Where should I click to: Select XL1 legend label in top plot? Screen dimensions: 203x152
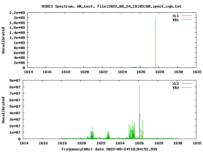coord(175,16)
